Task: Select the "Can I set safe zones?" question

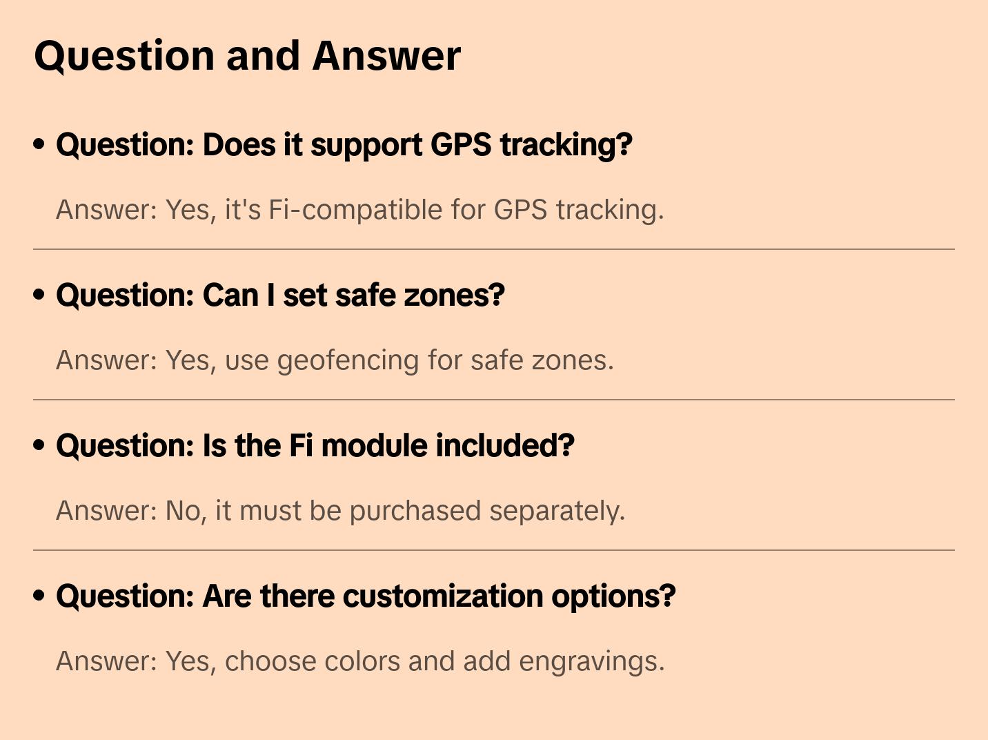Action: pyautogui.click(x=280, y=295)
